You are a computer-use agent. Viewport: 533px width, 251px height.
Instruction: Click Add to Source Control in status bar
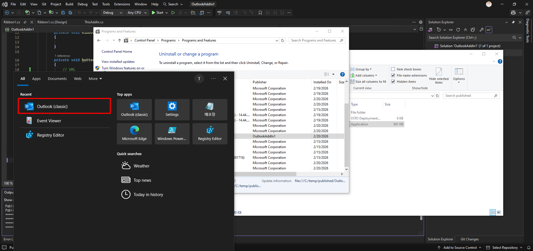point(459,248)
